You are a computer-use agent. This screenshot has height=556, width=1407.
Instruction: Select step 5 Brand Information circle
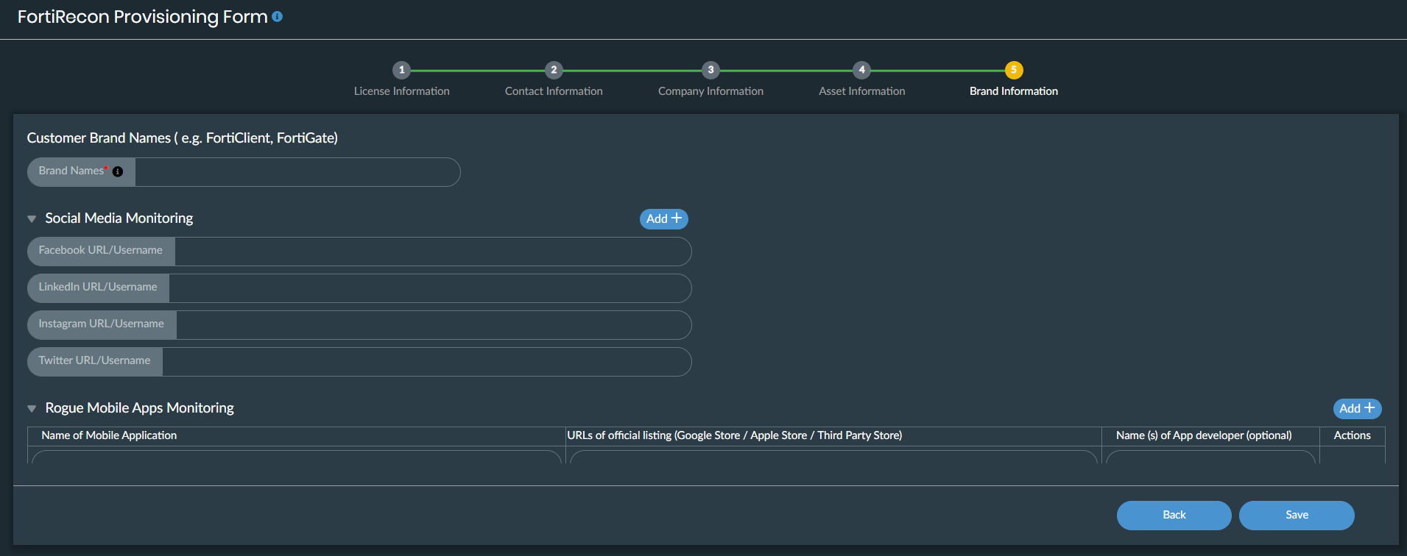tap(1014, 70)
